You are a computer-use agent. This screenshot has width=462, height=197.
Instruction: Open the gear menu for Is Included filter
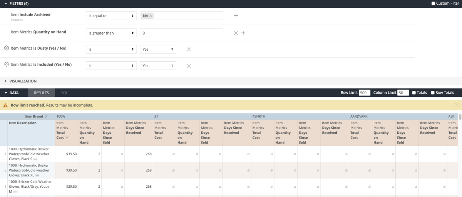[6, 64]
